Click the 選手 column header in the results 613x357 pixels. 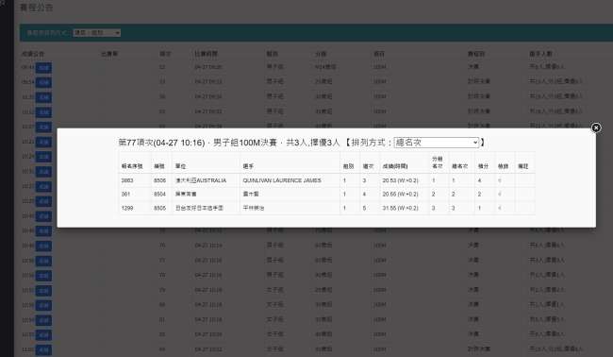(248, 166)
